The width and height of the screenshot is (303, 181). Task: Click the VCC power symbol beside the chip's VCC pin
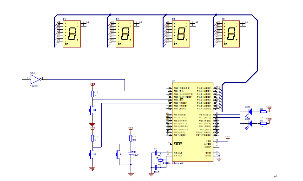pyautogui.click(x=228, y=138)
